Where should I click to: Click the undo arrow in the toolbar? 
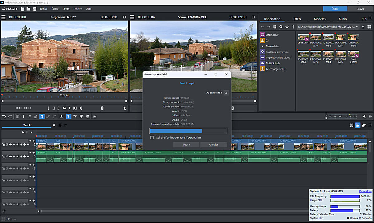4,116
